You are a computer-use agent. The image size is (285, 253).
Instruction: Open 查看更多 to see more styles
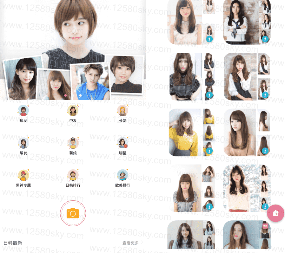(x=131, y=243)
